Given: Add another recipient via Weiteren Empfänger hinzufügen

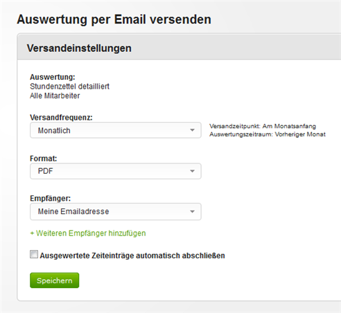Looking at the screenshot, I should (88, 233).
